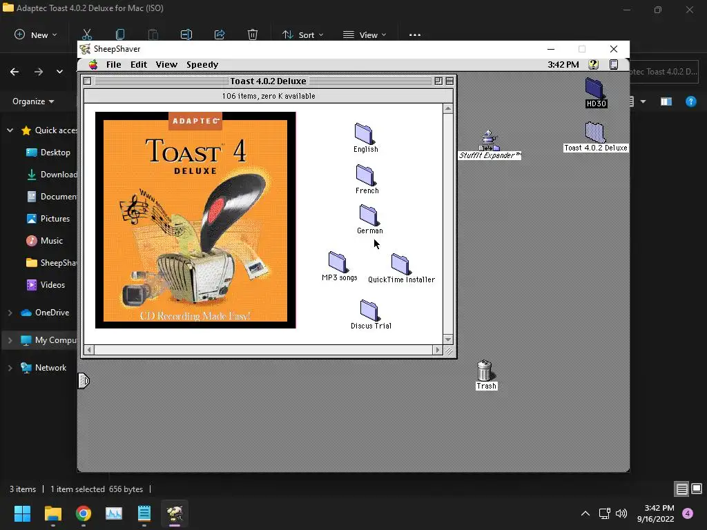Open the clock and date in taskbar
This screenshot has width=707, height=530.
point(656,513)
